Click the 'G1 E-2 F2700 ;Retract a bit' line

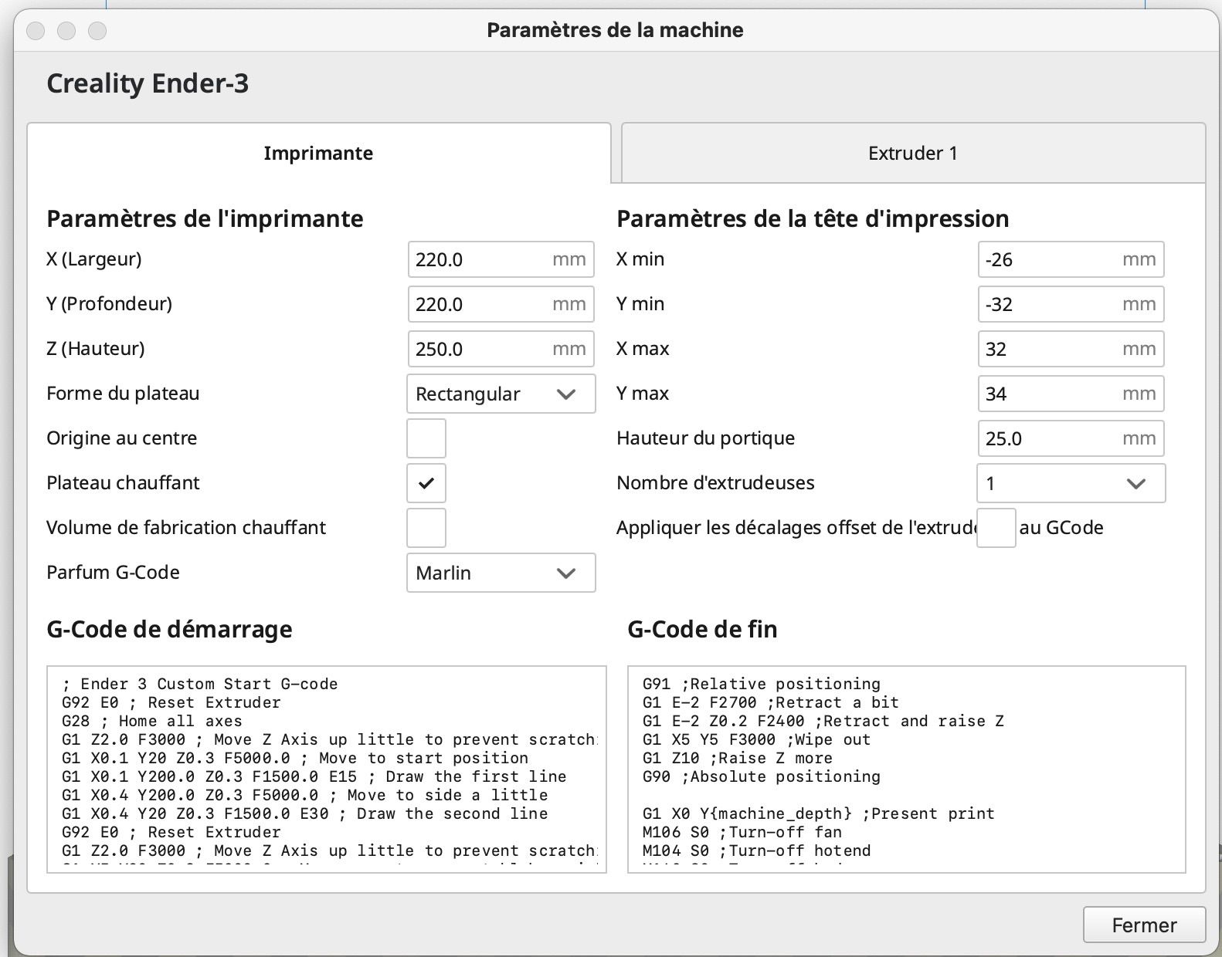point(771,702)
